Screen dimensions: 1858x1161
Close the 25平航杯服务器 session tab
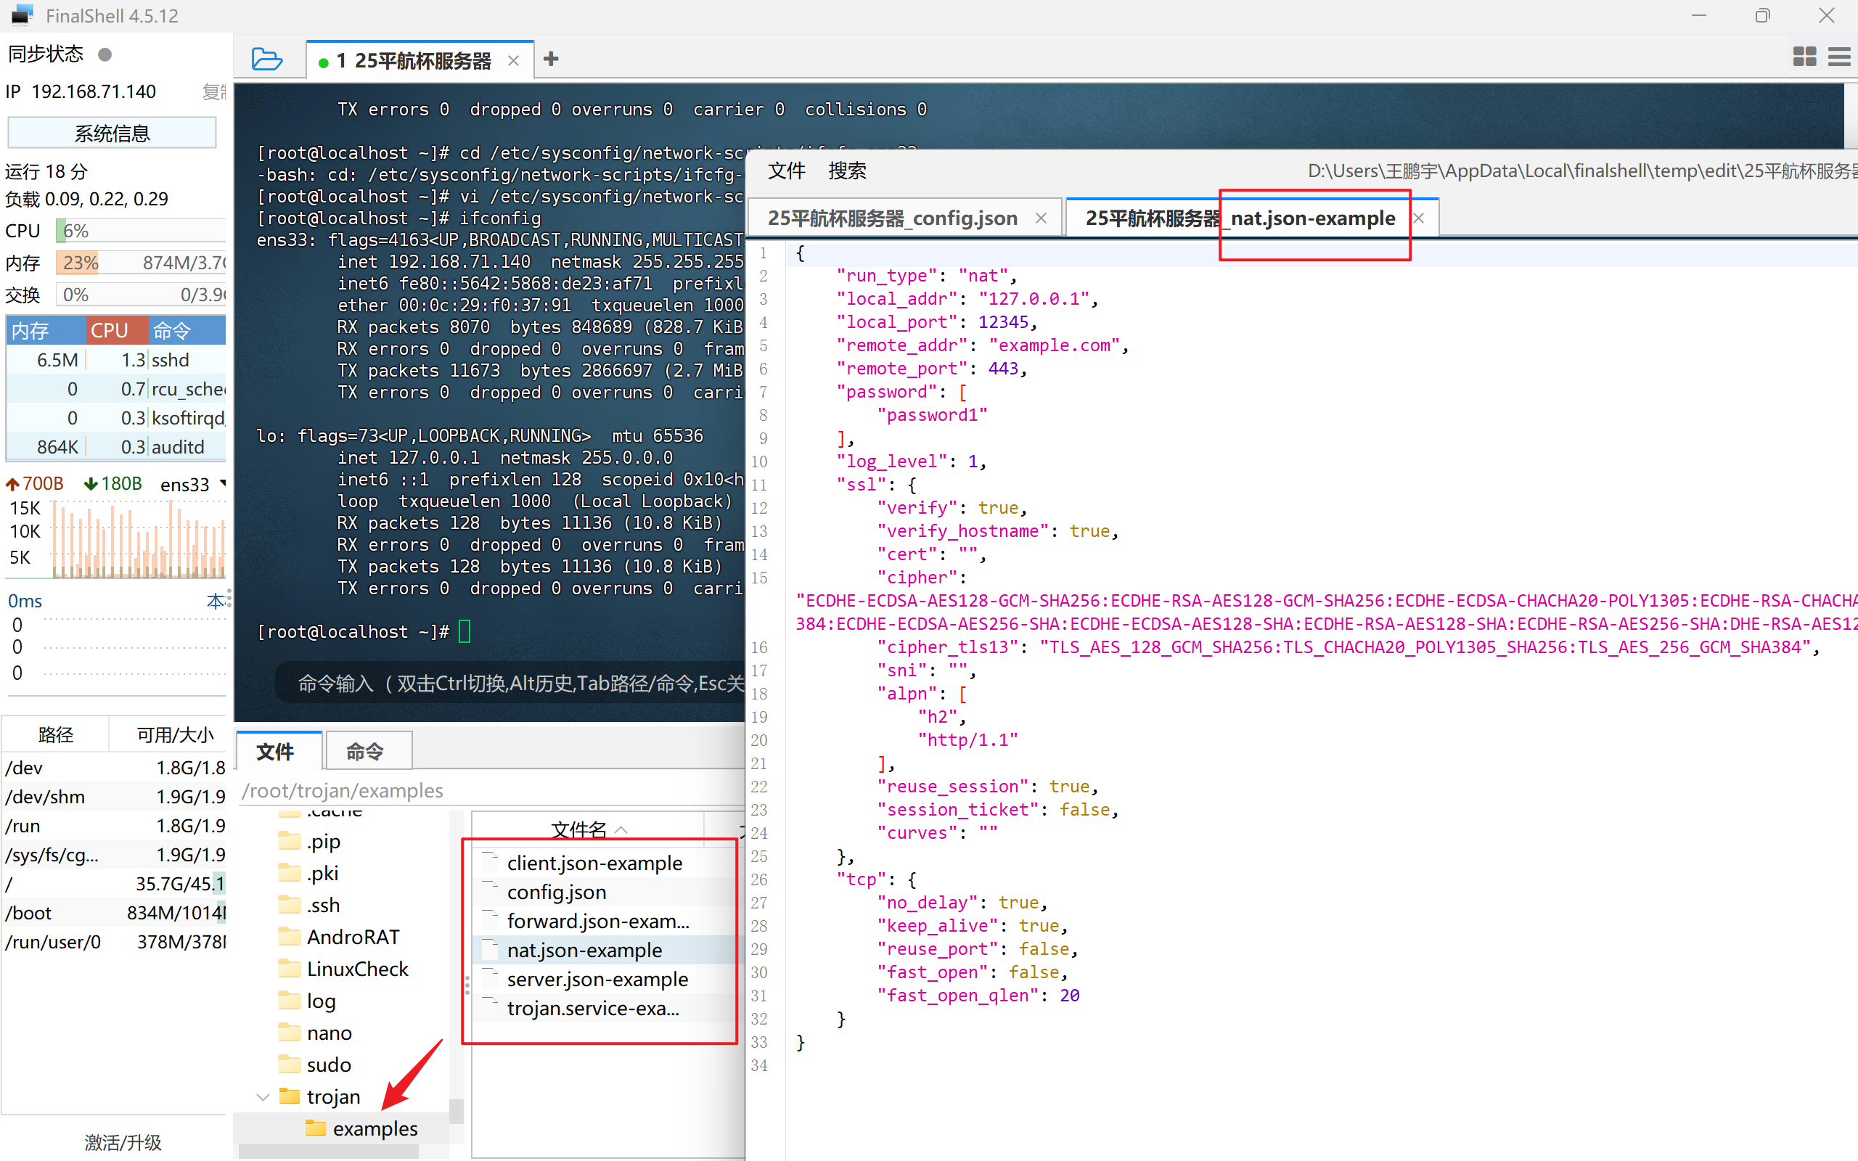pos(514,61)
